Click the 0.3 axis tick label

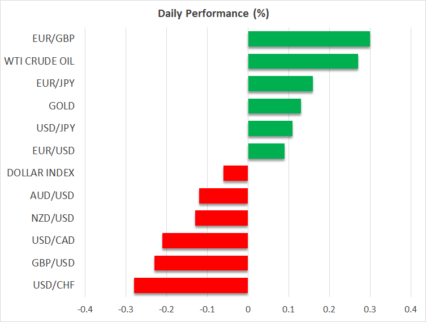[370, 310]
